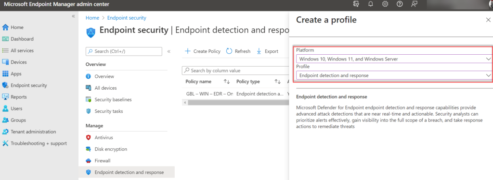Click Create Policy button
493x180 pixels.
[x=203, y=51]
